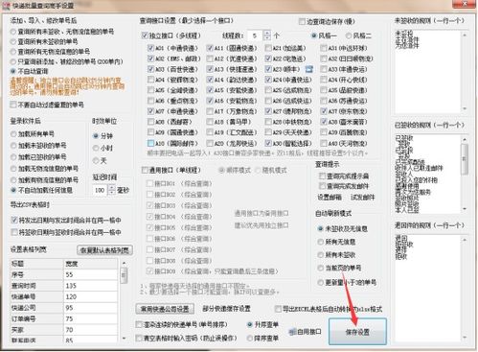Image resolution: width=478 pixels, height=352 pixels.
Task: Enable the A21 checkbox
Action: click(268, 48)
